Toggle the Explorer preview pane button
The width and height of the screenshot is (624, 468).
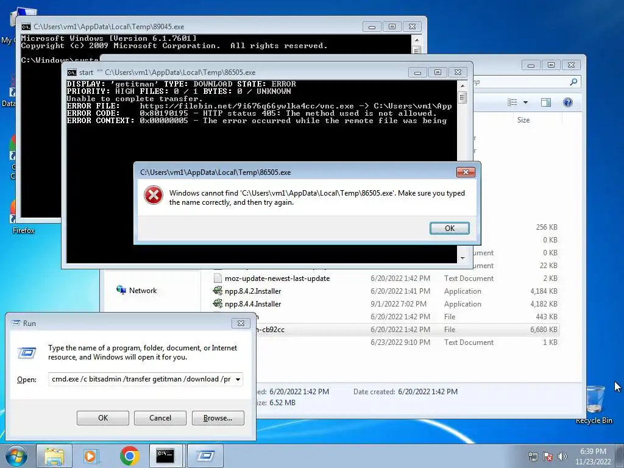pos(545,102)
